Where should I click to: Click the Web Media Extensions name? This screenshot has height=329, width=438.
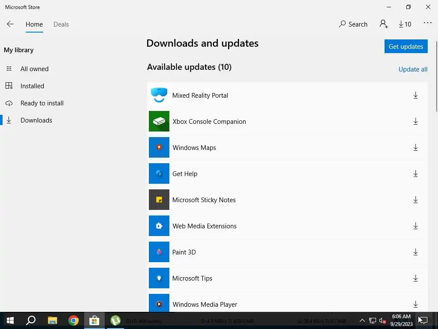coord(204,226)
